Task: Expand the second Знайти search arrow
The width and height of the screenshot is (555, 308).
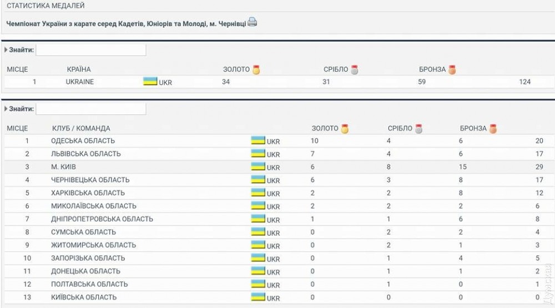Action: pyautogui.click(x=6, y=109)
